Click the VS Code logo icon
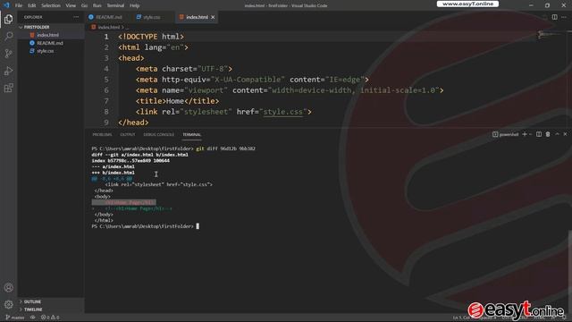The height and width of the screenshot is (322, 572). pyautogui.click(x=6, y=5)
